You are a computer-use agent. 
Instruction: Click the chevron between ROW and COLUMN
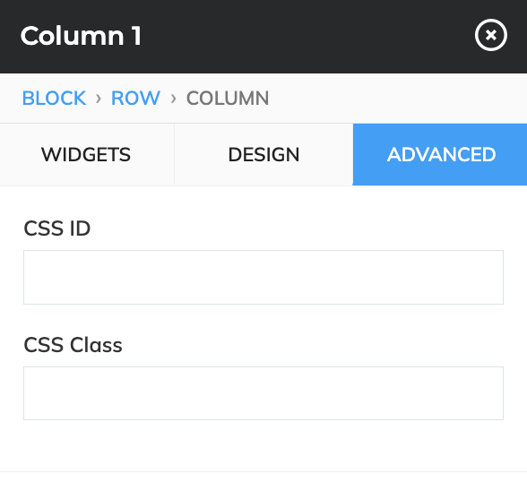point(174,99)
